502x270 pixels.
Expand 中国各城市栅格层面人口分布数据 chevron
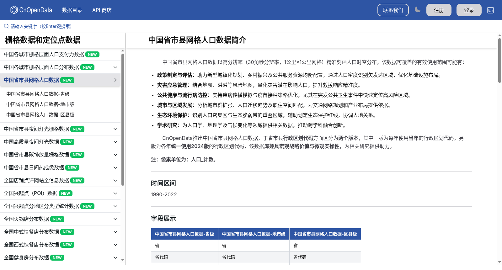(115, 67)
